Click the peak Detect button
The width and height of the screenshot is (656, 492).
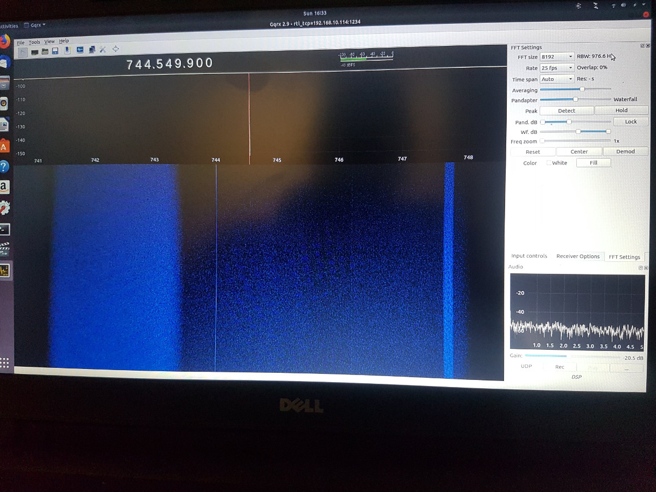(x=566, y=110)
